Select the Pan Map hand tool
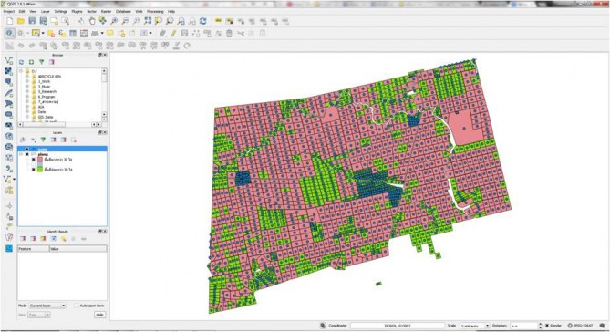Viewport: 610px width, 332px height. tap(92, 21)
